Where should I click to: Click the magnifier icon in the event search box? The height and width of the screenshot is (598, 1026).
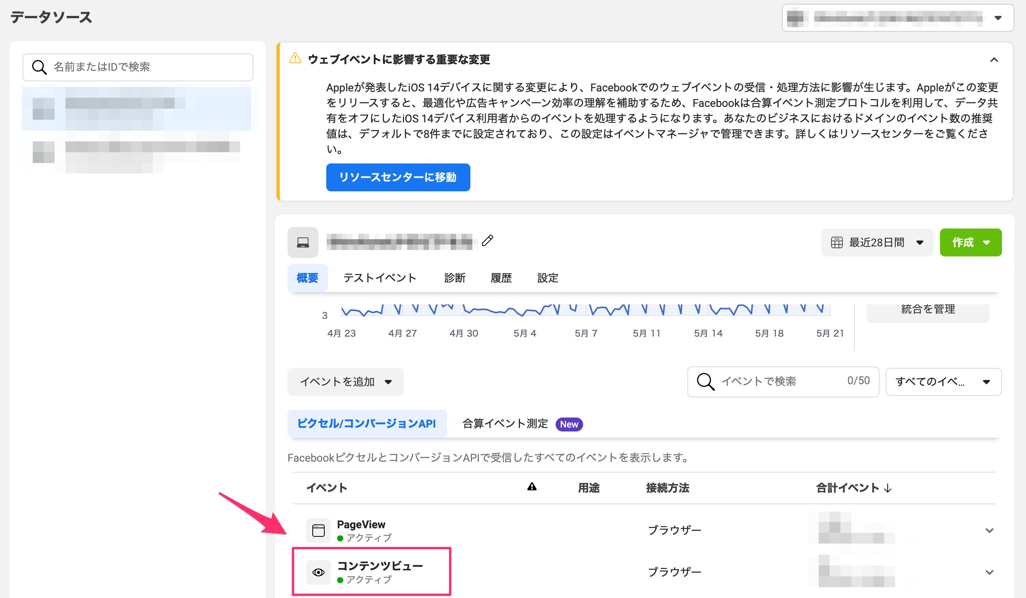tap(705, 381)
